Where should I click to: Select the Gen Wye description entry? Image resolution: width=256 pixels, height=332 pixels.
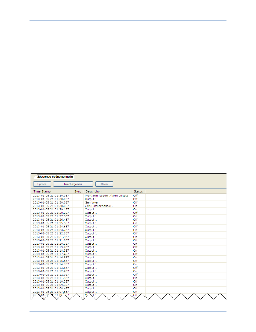[x=91, y=202]
